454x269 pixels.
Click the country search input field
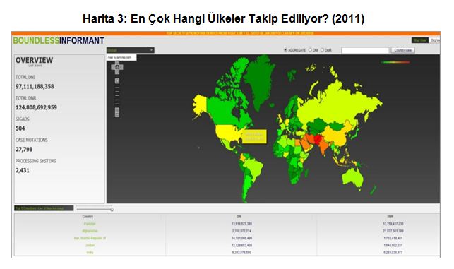pos(365,51)
